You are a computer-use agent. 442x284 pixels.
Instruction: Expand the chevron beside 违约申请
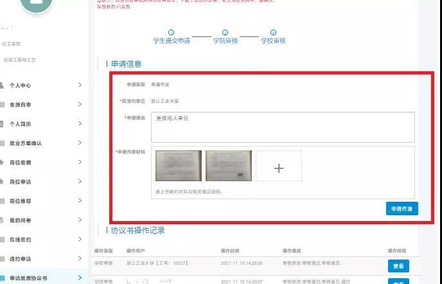[x=80, y=258]
